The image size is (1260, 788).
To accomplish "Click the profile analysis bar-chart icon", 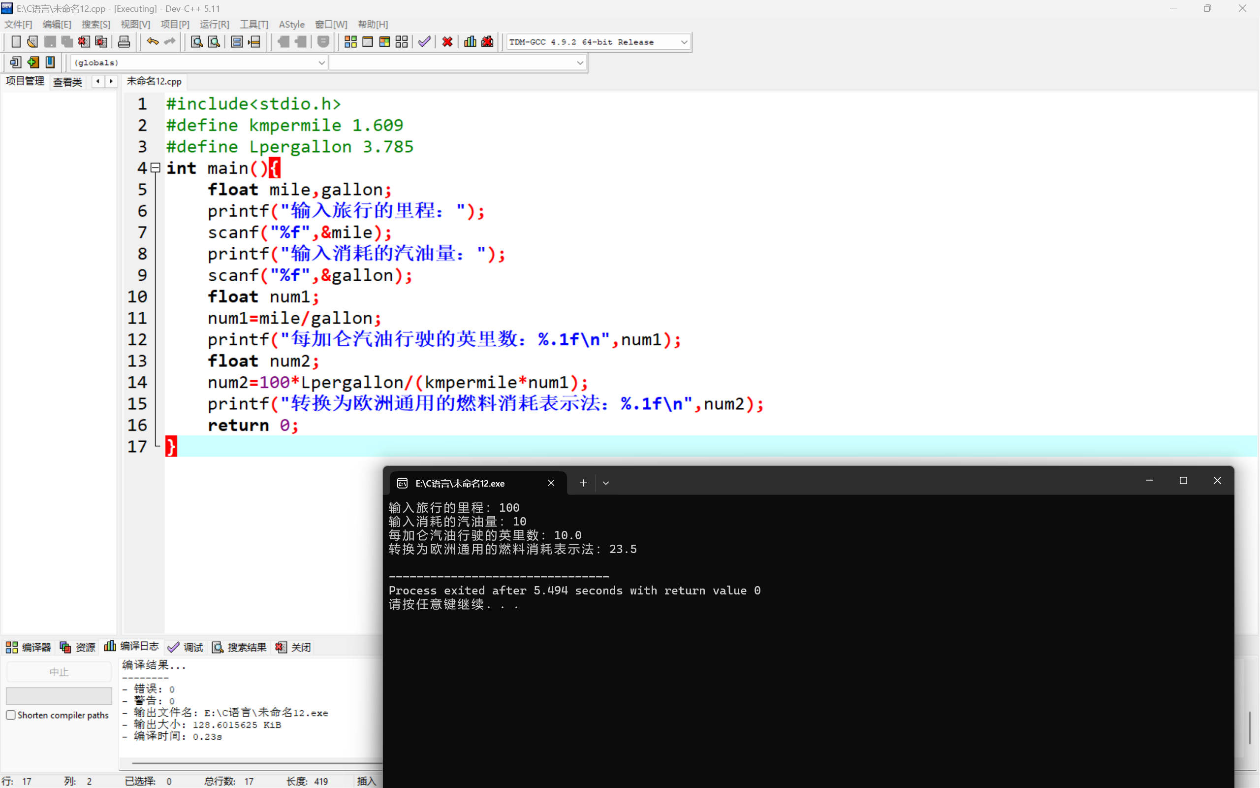I will [470, 42].
